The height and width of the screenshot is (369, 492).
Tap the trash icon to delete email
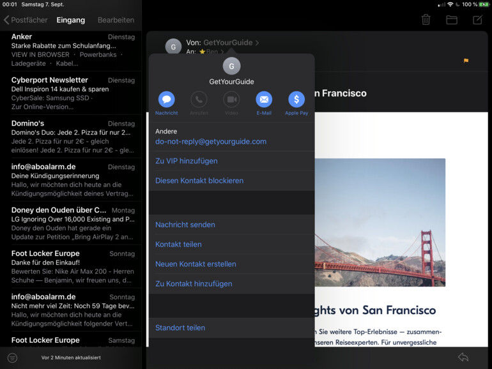tap(426, 20)
